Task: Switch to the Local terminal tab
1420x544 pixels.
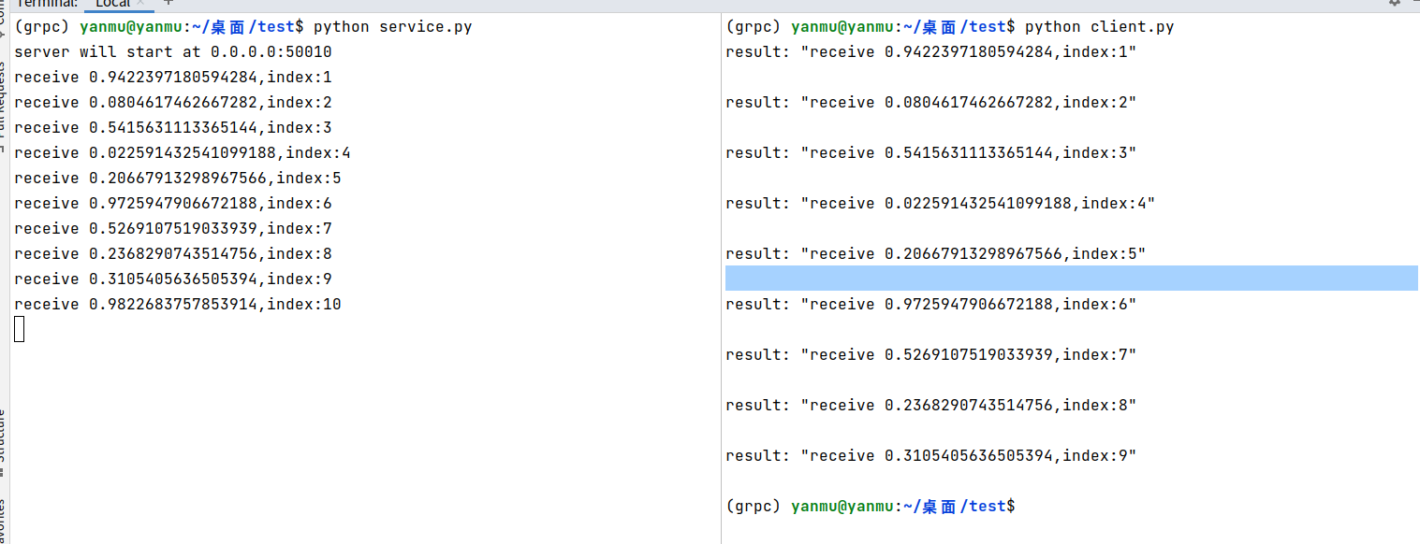Action: (112, 4)
